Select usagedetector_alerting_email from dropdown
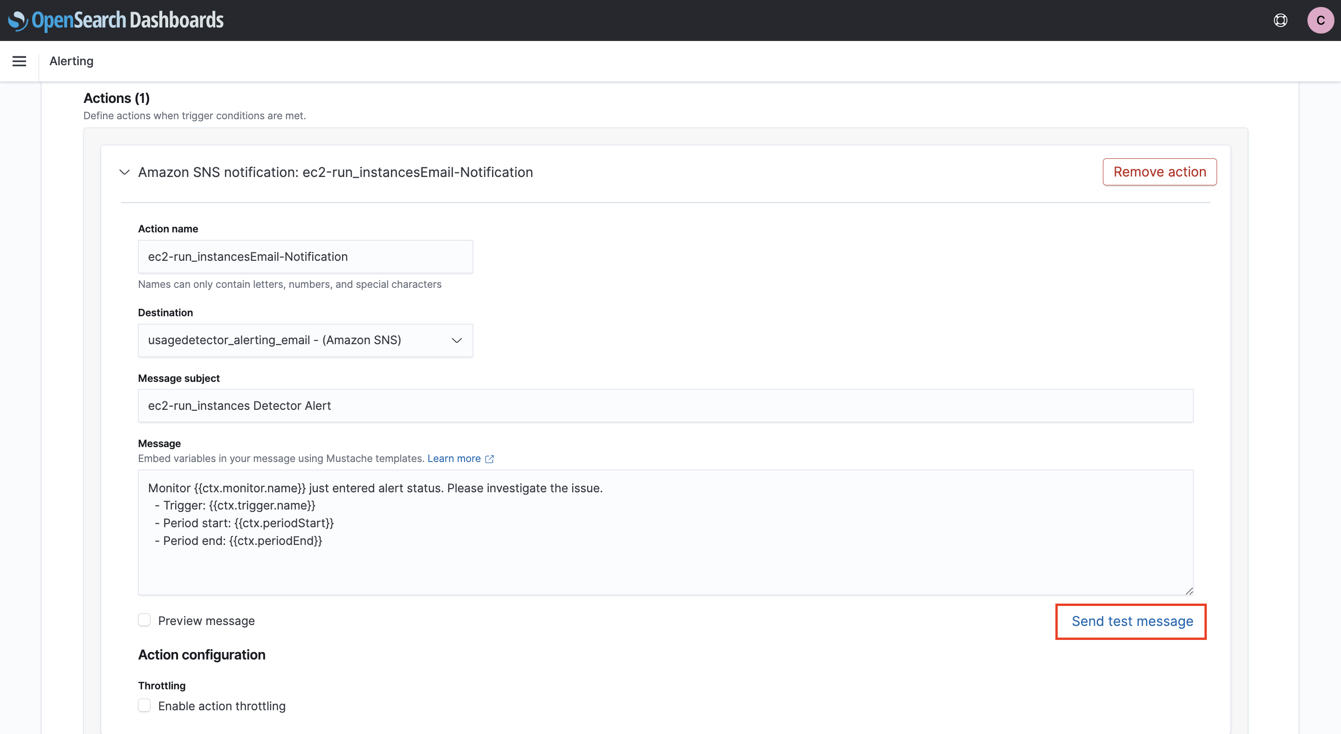This screenshot has width=1341, height=734. pos(306,340)
